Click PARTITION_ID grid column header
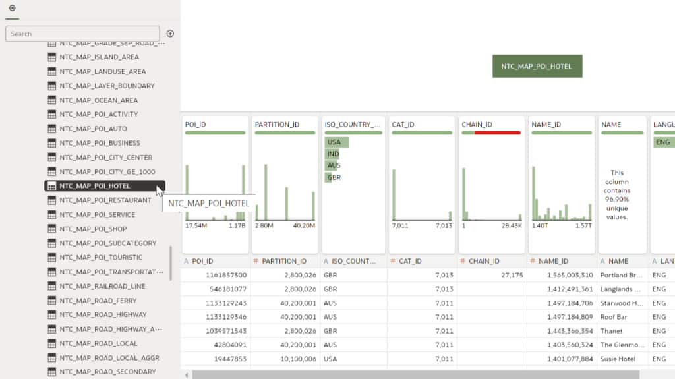Screen dimensions: 675x379 [x=285, y=261]
